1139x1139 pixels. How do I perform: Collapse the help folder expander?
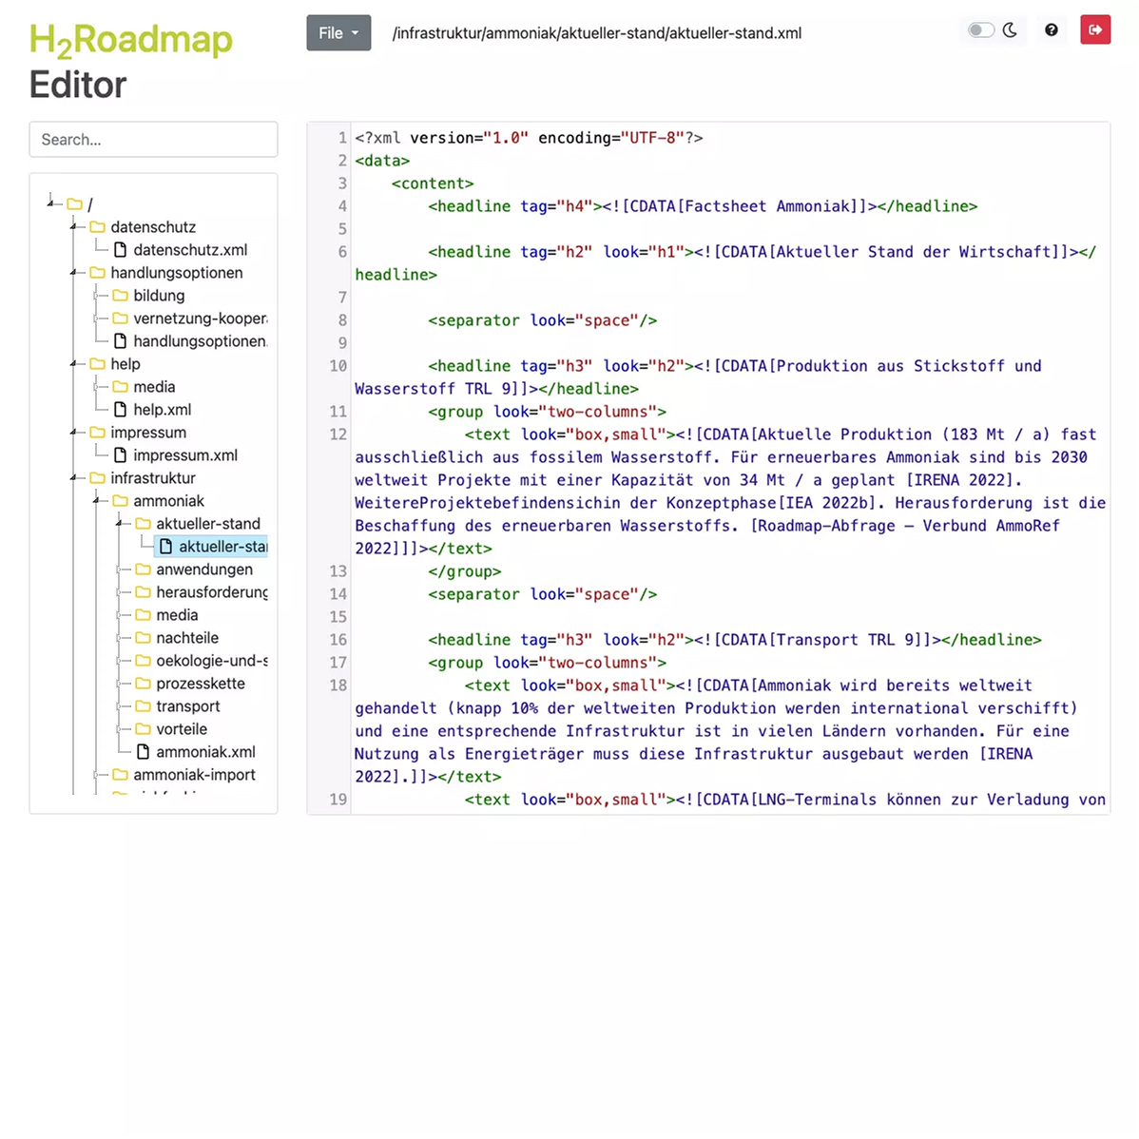tap(73, 363)
